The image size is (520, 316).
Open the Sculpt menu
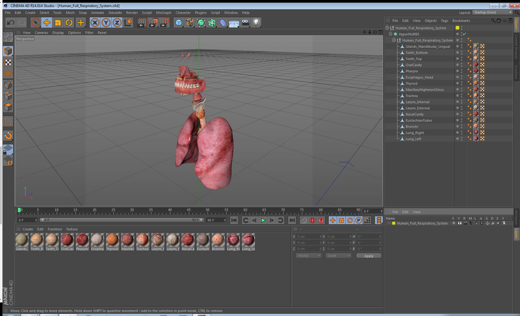(147, 13)
